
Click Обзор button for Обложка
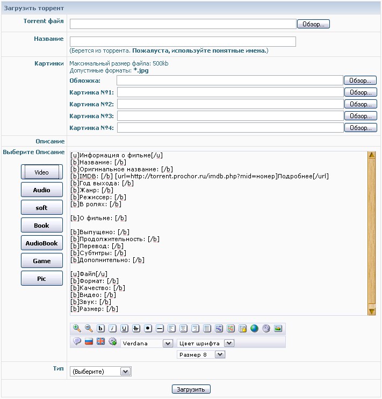point(360,81)
